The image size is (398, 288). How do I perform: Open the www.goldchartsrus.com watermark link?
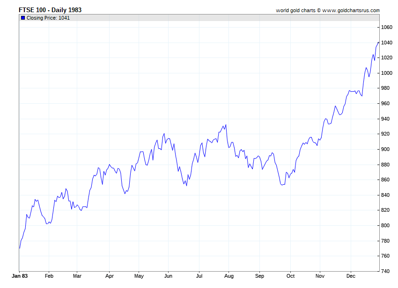[351, 10]
